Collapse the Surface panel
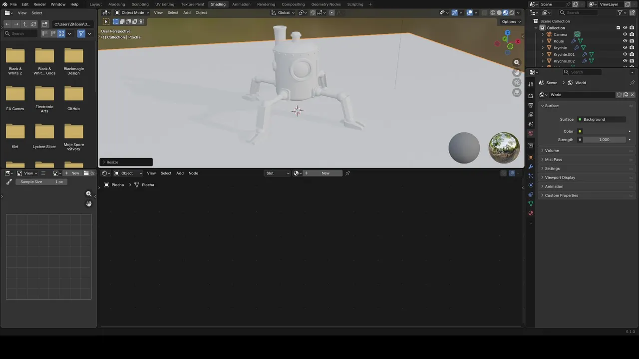639x359 pixels. 552,106
